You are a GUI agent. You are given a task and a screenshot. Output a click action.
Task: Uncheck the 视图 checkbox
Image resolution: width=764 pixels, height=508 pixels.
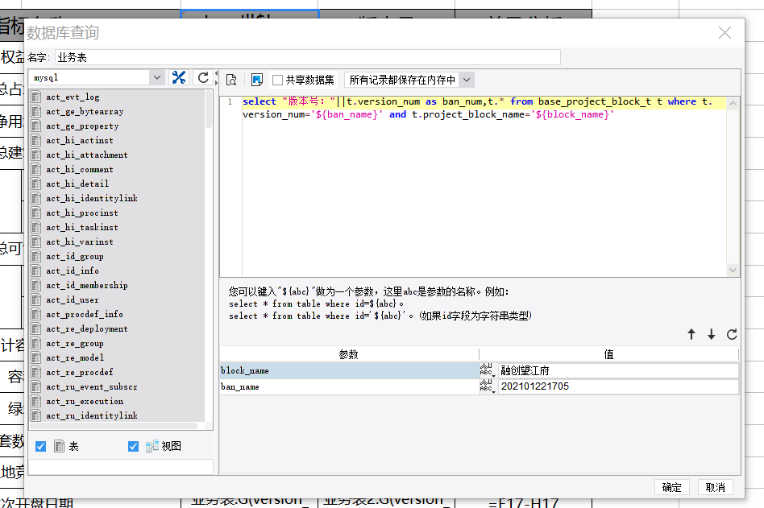point(134,446)
